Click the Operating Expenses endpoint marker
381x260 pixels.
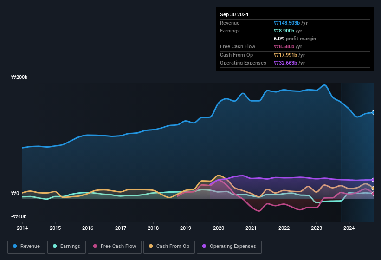pyautogui.click(x=373, y=180)
